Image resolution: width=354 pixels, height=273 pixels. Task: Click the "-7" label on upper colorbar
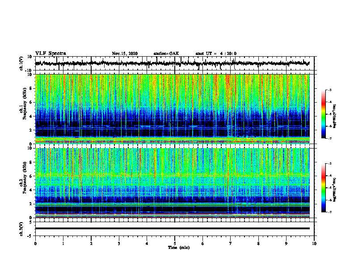(x=329, y=138)
